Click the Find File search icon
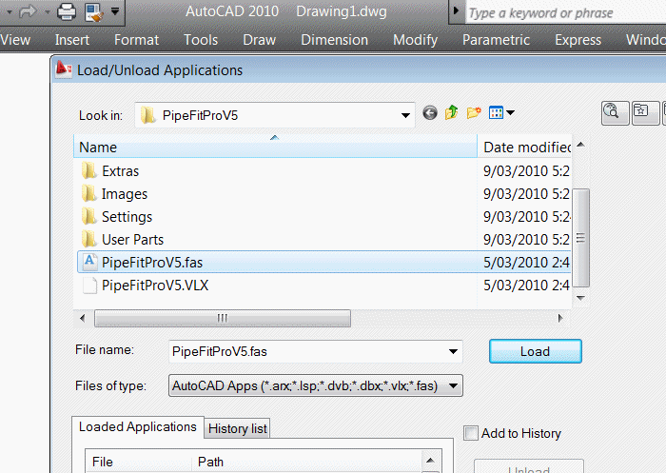Screen dimensions: 666x473 coord(615,113)
